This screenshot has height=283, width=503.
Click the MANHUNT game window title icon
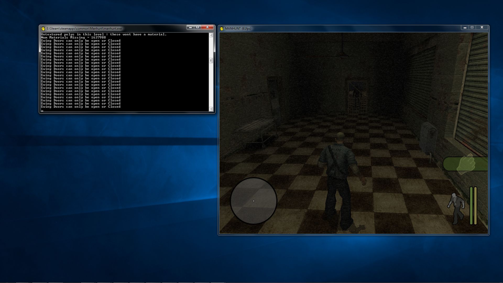tap(222, 29)
